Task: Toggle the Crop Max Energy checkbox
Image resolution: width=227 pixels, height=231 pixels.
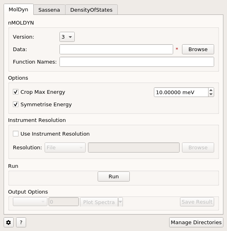Action: coord(16,92)
